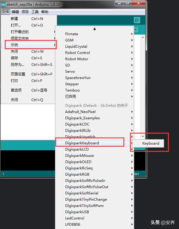This screenshot has width=179, height=229.
Task: Open SpacebrewYun examples submenu
Action: tap(94, 78)
